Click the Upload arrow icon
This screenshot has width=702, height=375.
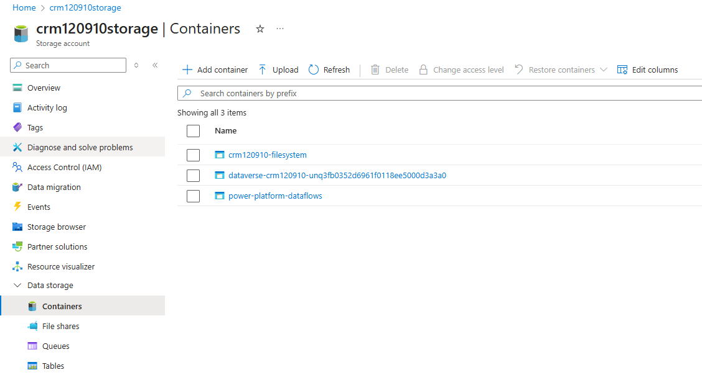263,70
